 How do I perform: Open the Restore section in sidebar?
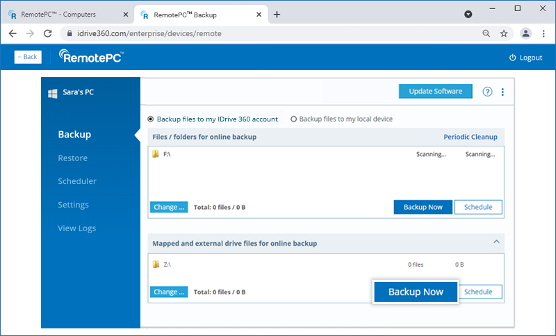click(73, 158)
